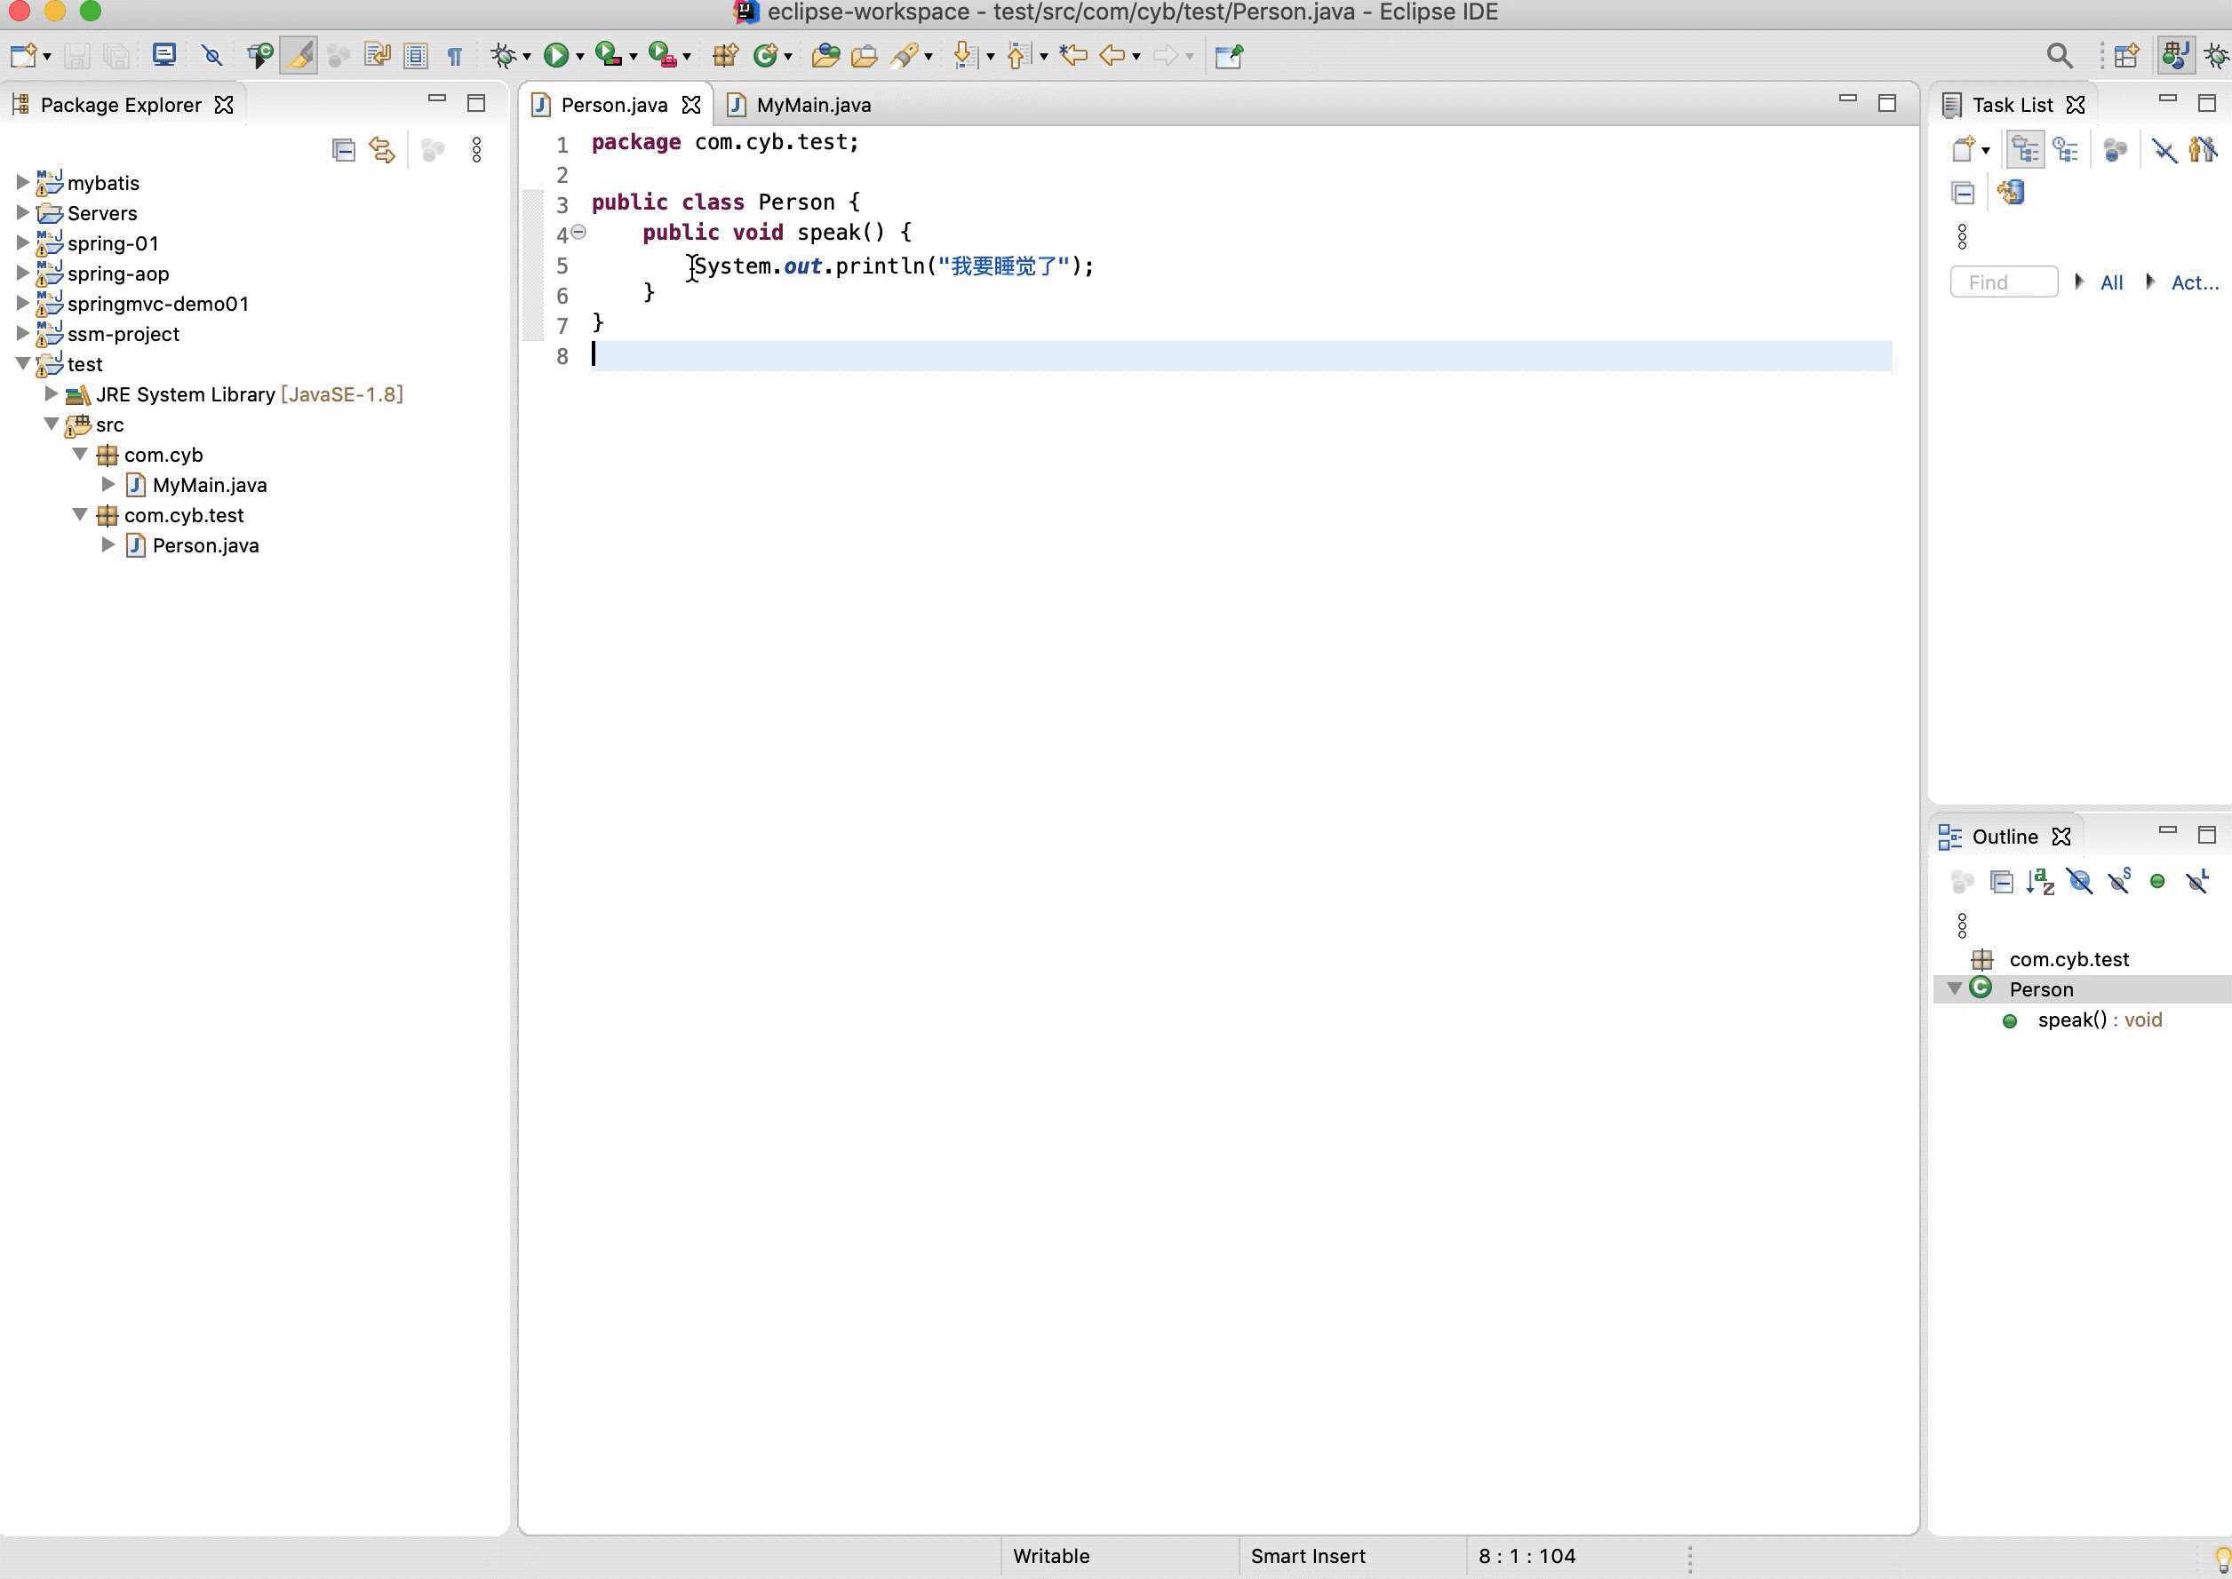Click Synchronize Changed icon in Task List
This screenshot has width=2232, height=1579.
pos(2010,192)
